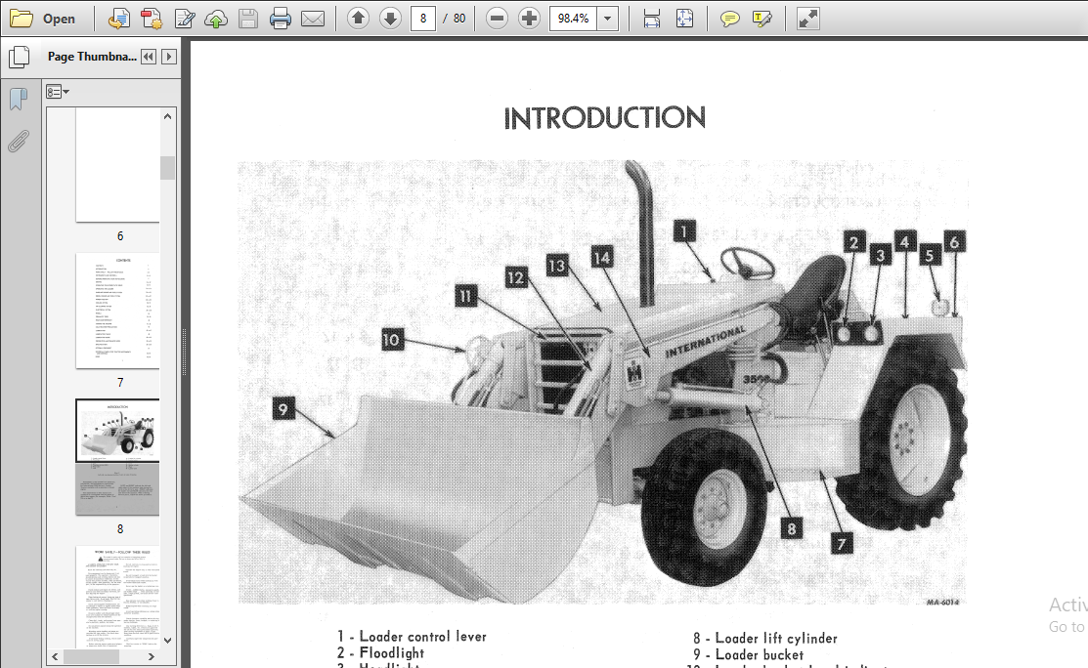The height and width of the screenshot is (668, 1088).
Task: Open the thumbnail options menu dropdown
Action: click(58, 92)
